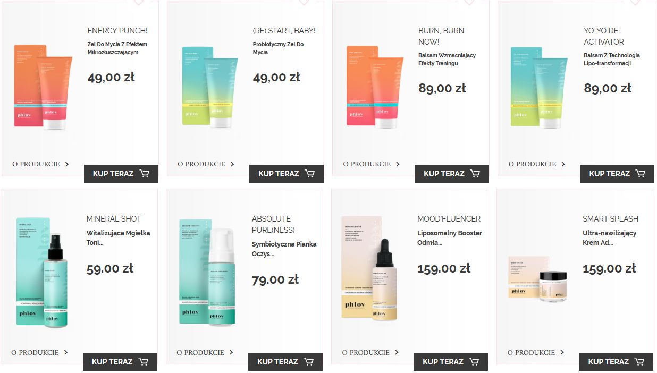This screenshot has width=657, height=373.
Task: Click cart icon for ABSOLUTE PURE(NESS)
Action: point(308,361)
